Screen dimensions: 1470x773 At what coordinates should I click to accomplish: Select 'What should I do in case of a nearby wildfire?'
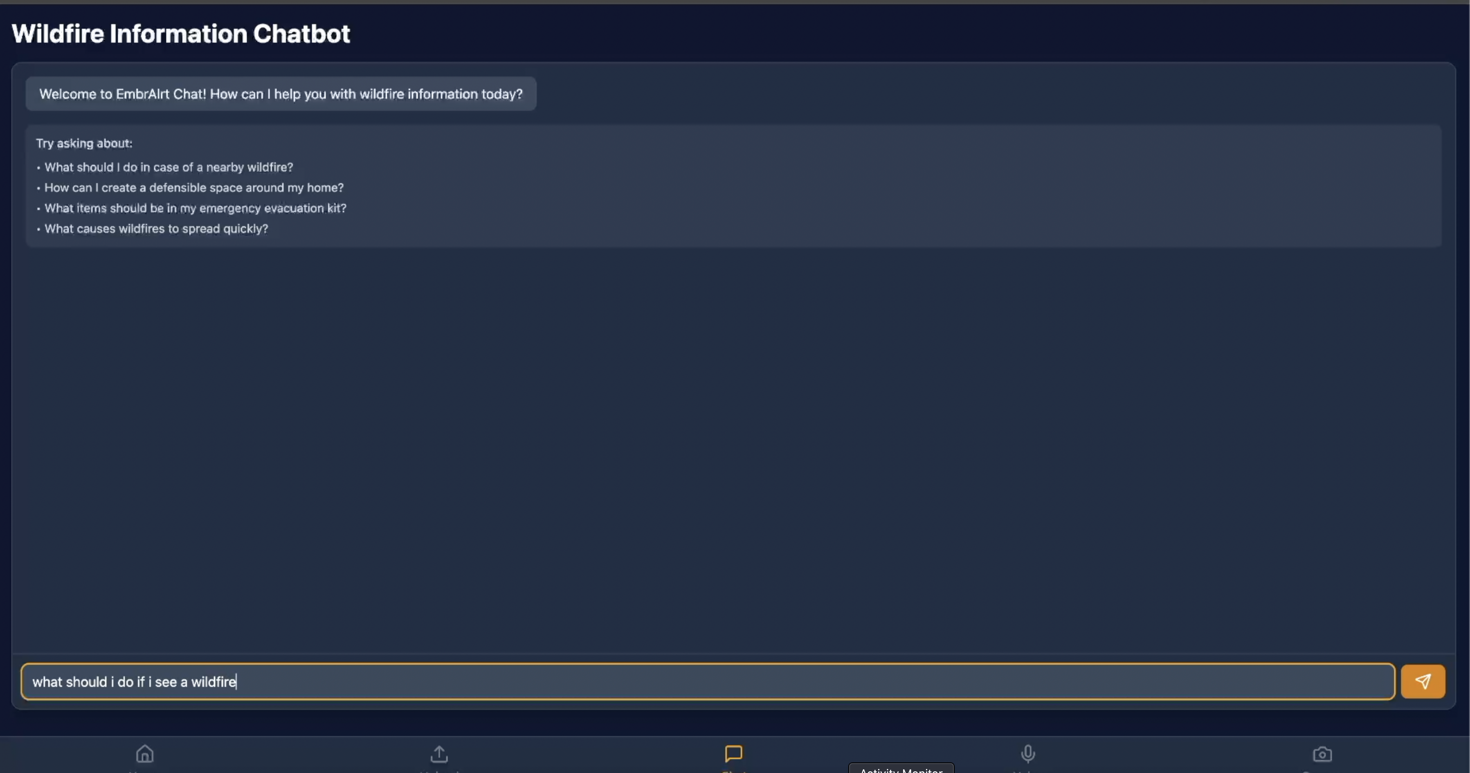[x=169, y=167]
